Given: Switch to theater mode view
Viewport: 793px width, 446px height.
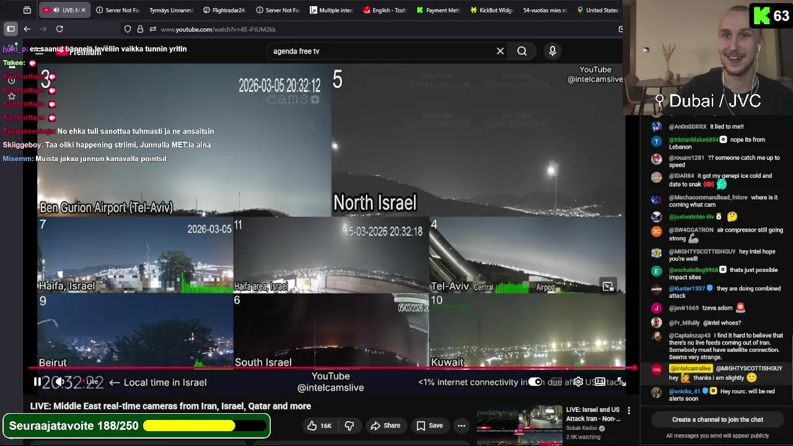Looking at the screenshot, I should point(600,382).
